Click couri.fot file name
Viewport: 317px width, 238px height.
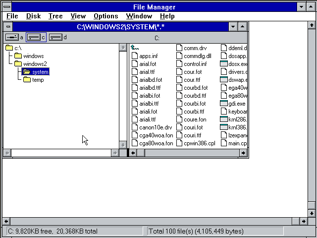pyautogui.click(x=193, y=127)
